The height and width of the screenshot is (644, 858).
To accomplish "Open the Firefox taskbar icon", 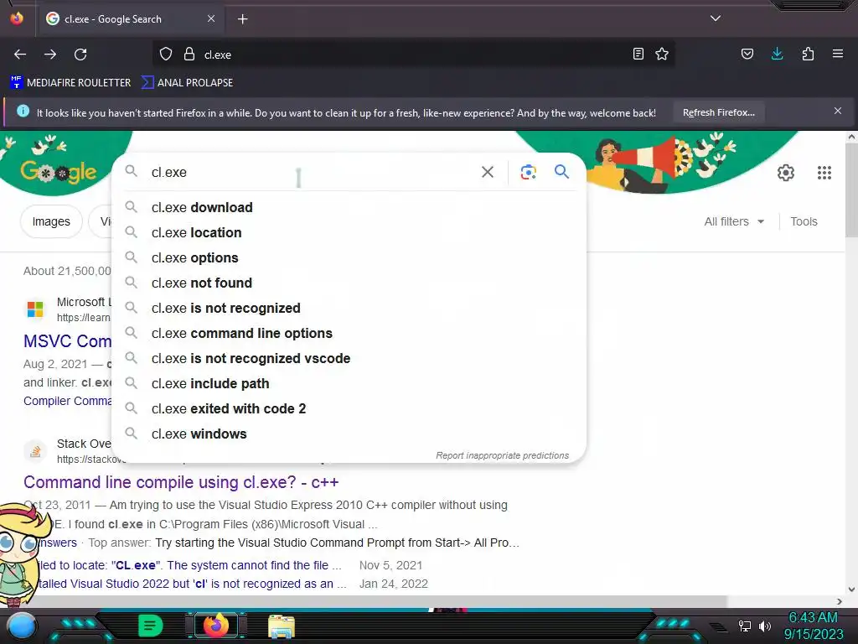I will point(215,626).
